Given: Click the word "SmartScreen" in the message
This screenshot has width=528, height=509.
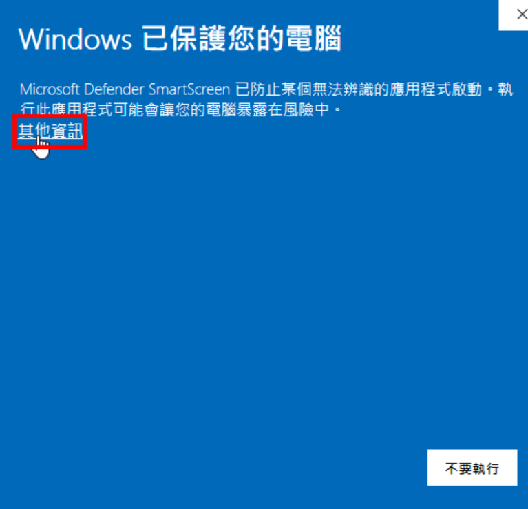Looking at the screenshot, I should (x=189, y=89).
